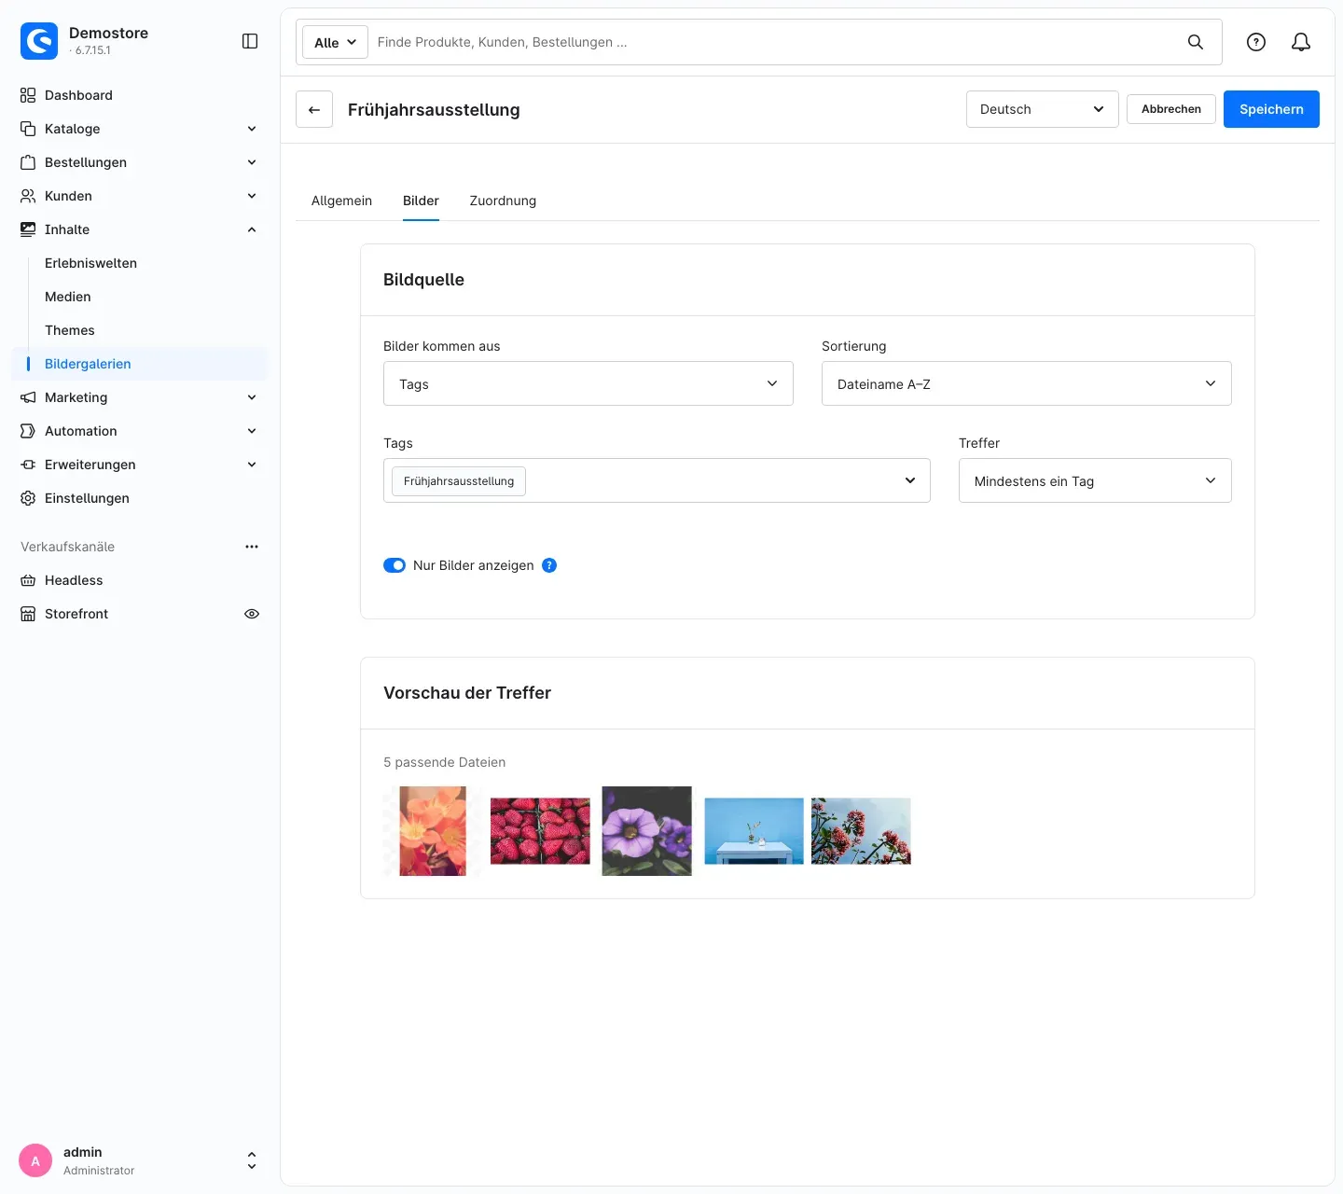Click the Headless basket icon
Screen dimensions: 1343x1194
click(x=28, y=580)
